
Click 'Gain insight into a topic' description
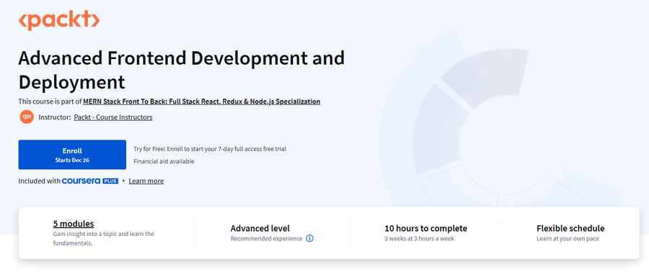point(103,239)
